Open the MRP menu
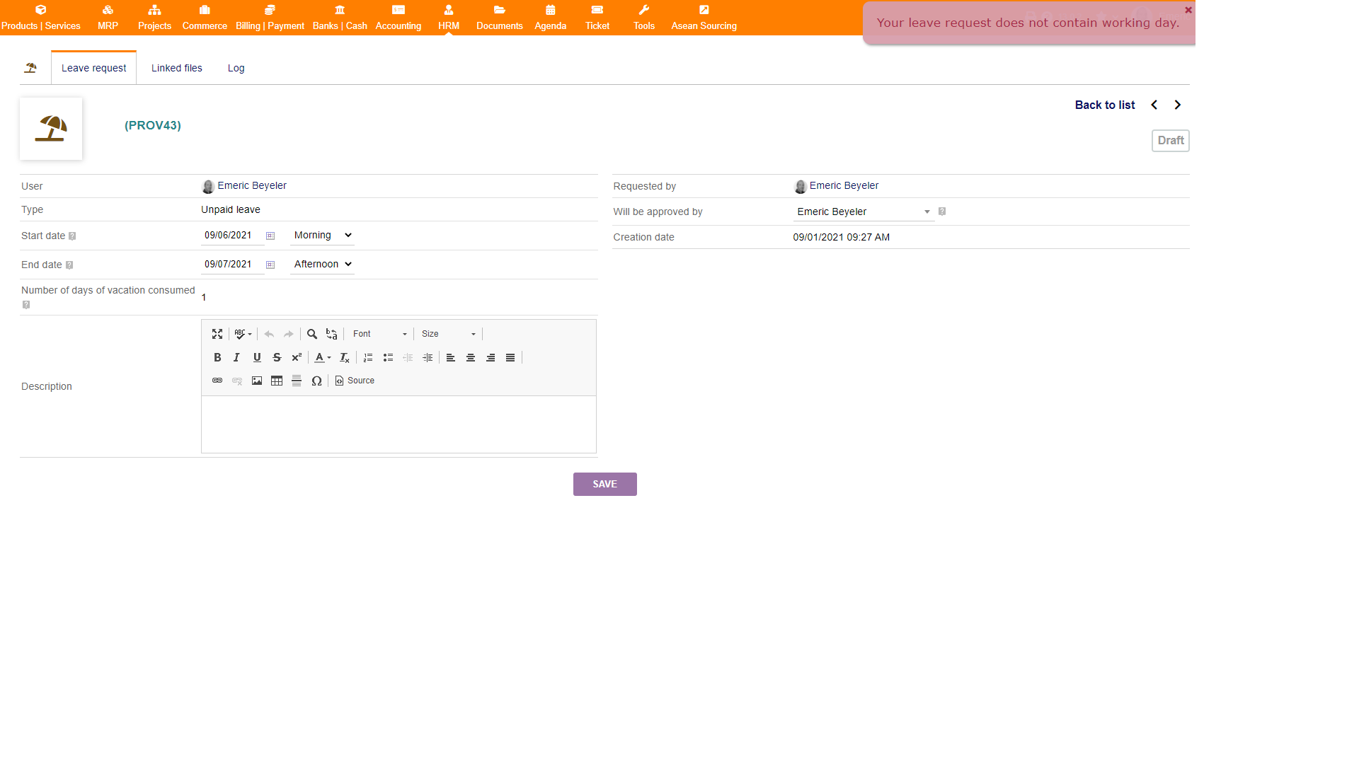This screenshot has width=1359, height=764. [x=108, y=18]
